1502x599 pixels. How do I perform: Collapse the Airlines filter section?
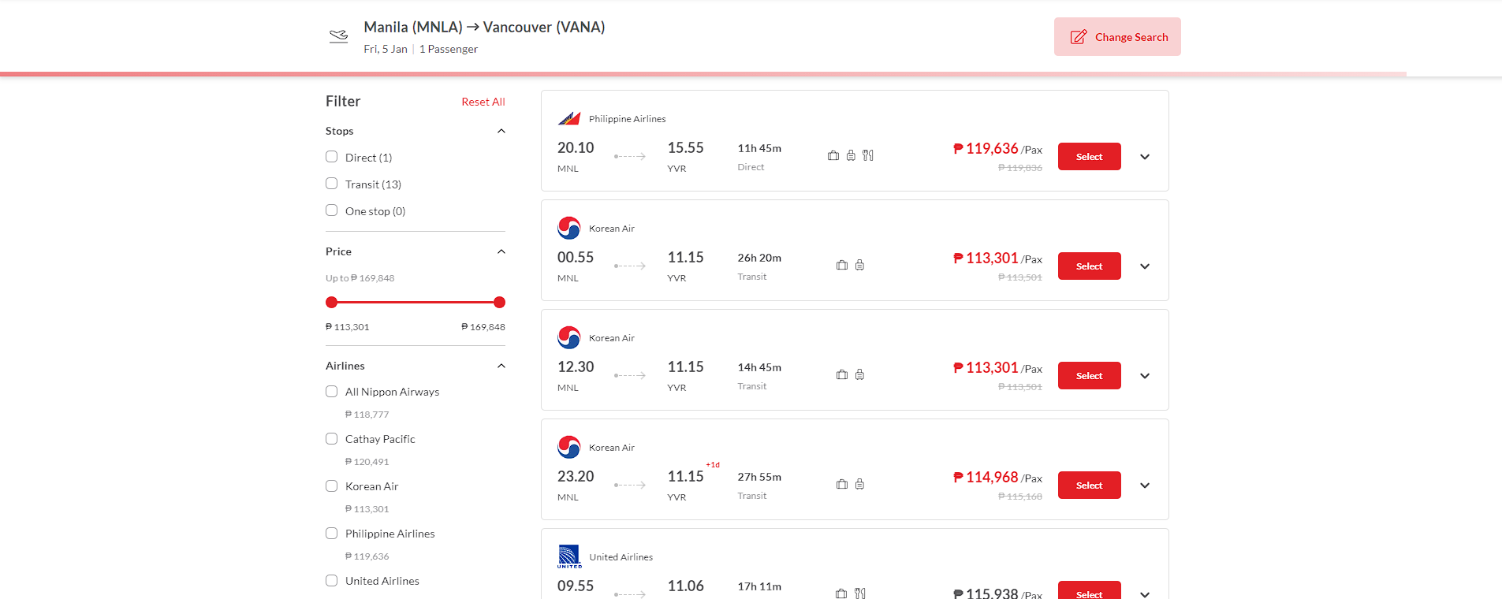(501, 366)
